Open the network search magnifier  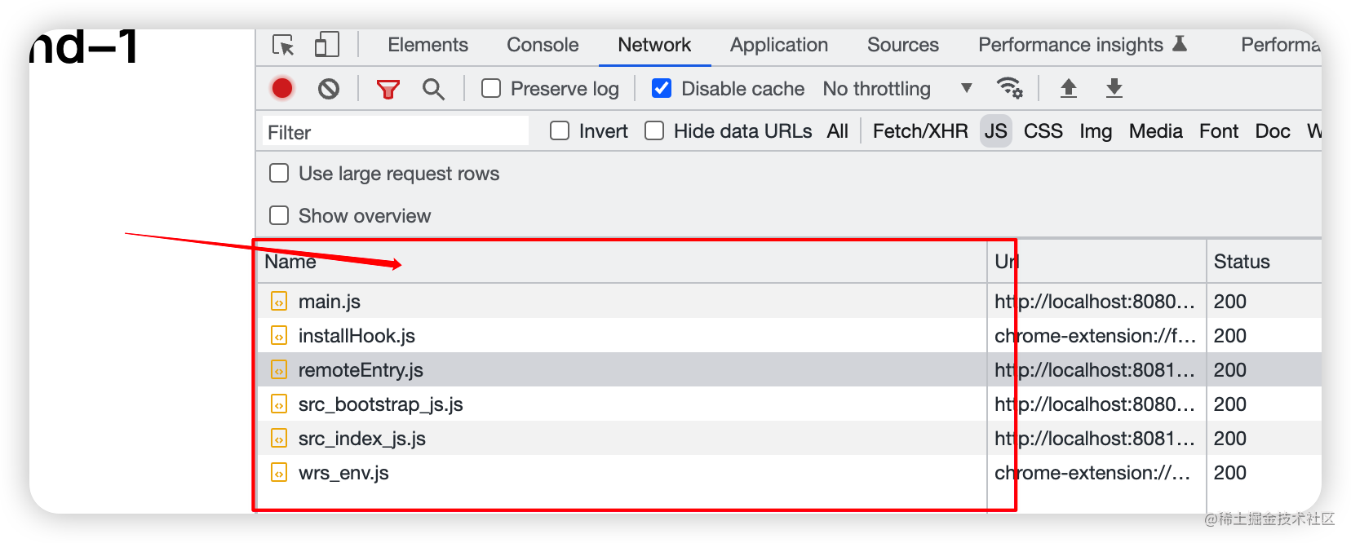(433, 88)
